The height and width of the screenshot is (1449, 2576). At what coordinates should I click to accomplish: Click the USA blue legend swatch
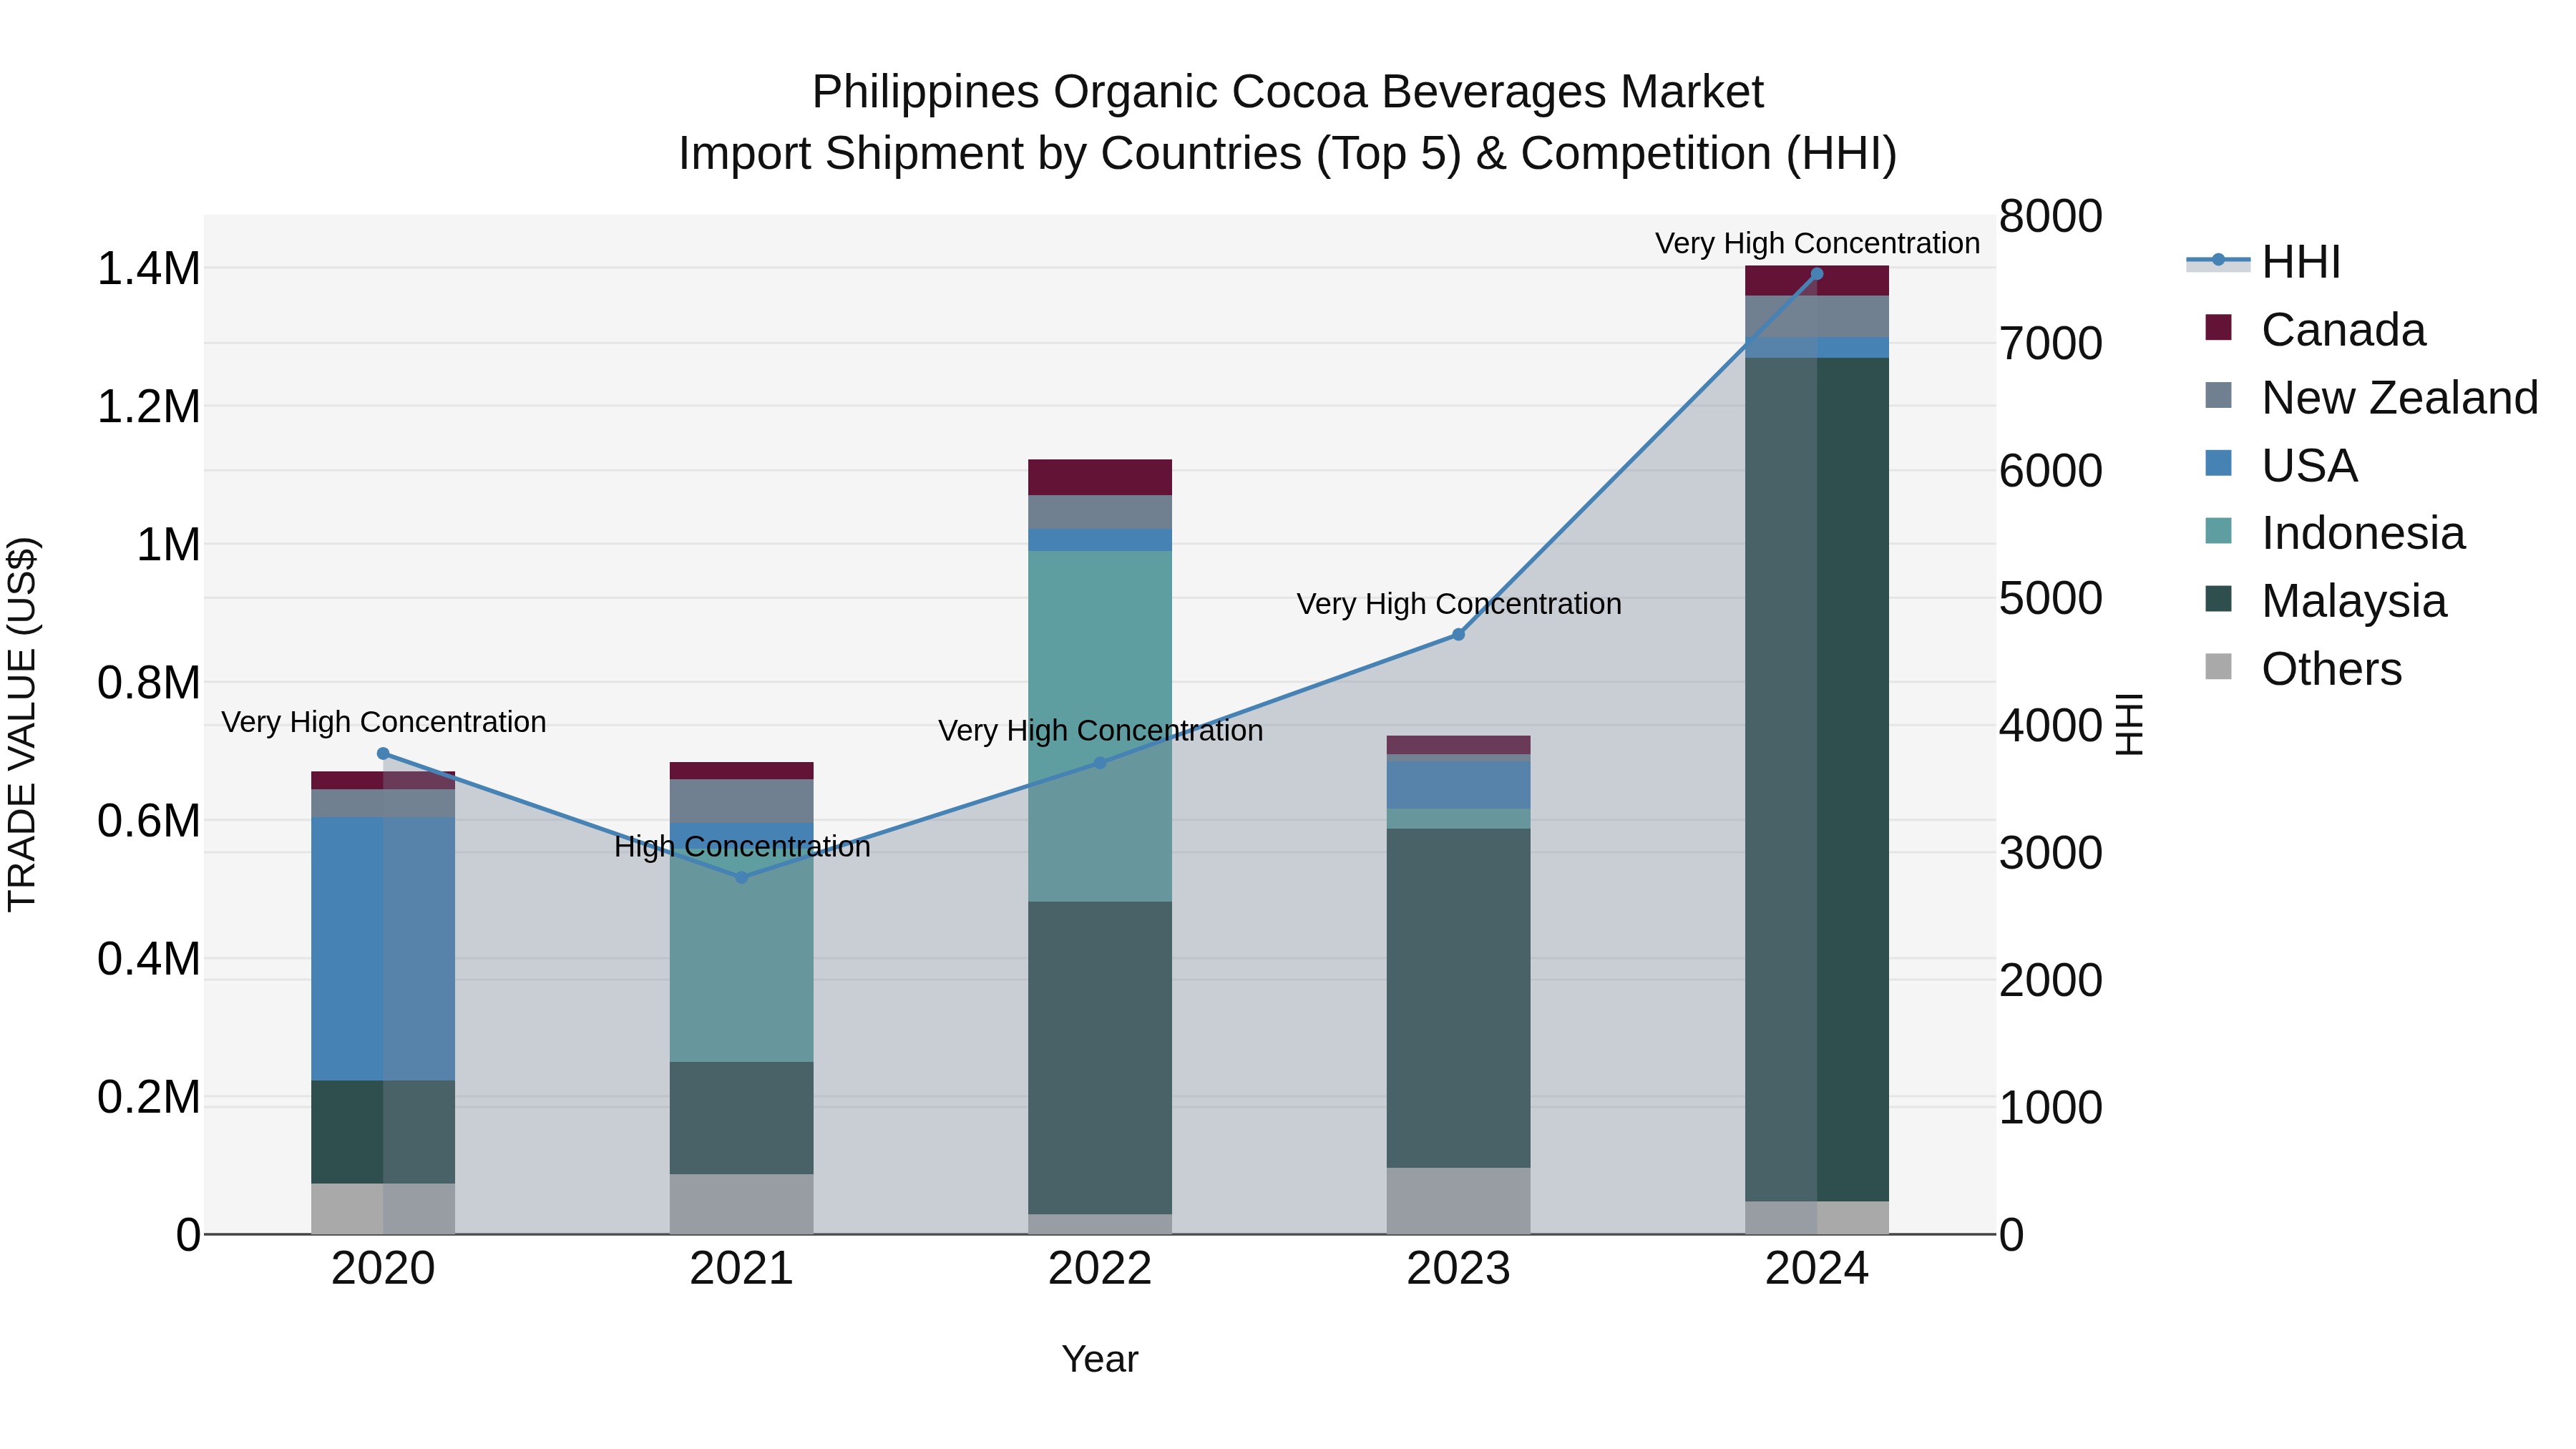pos(2218,463)
